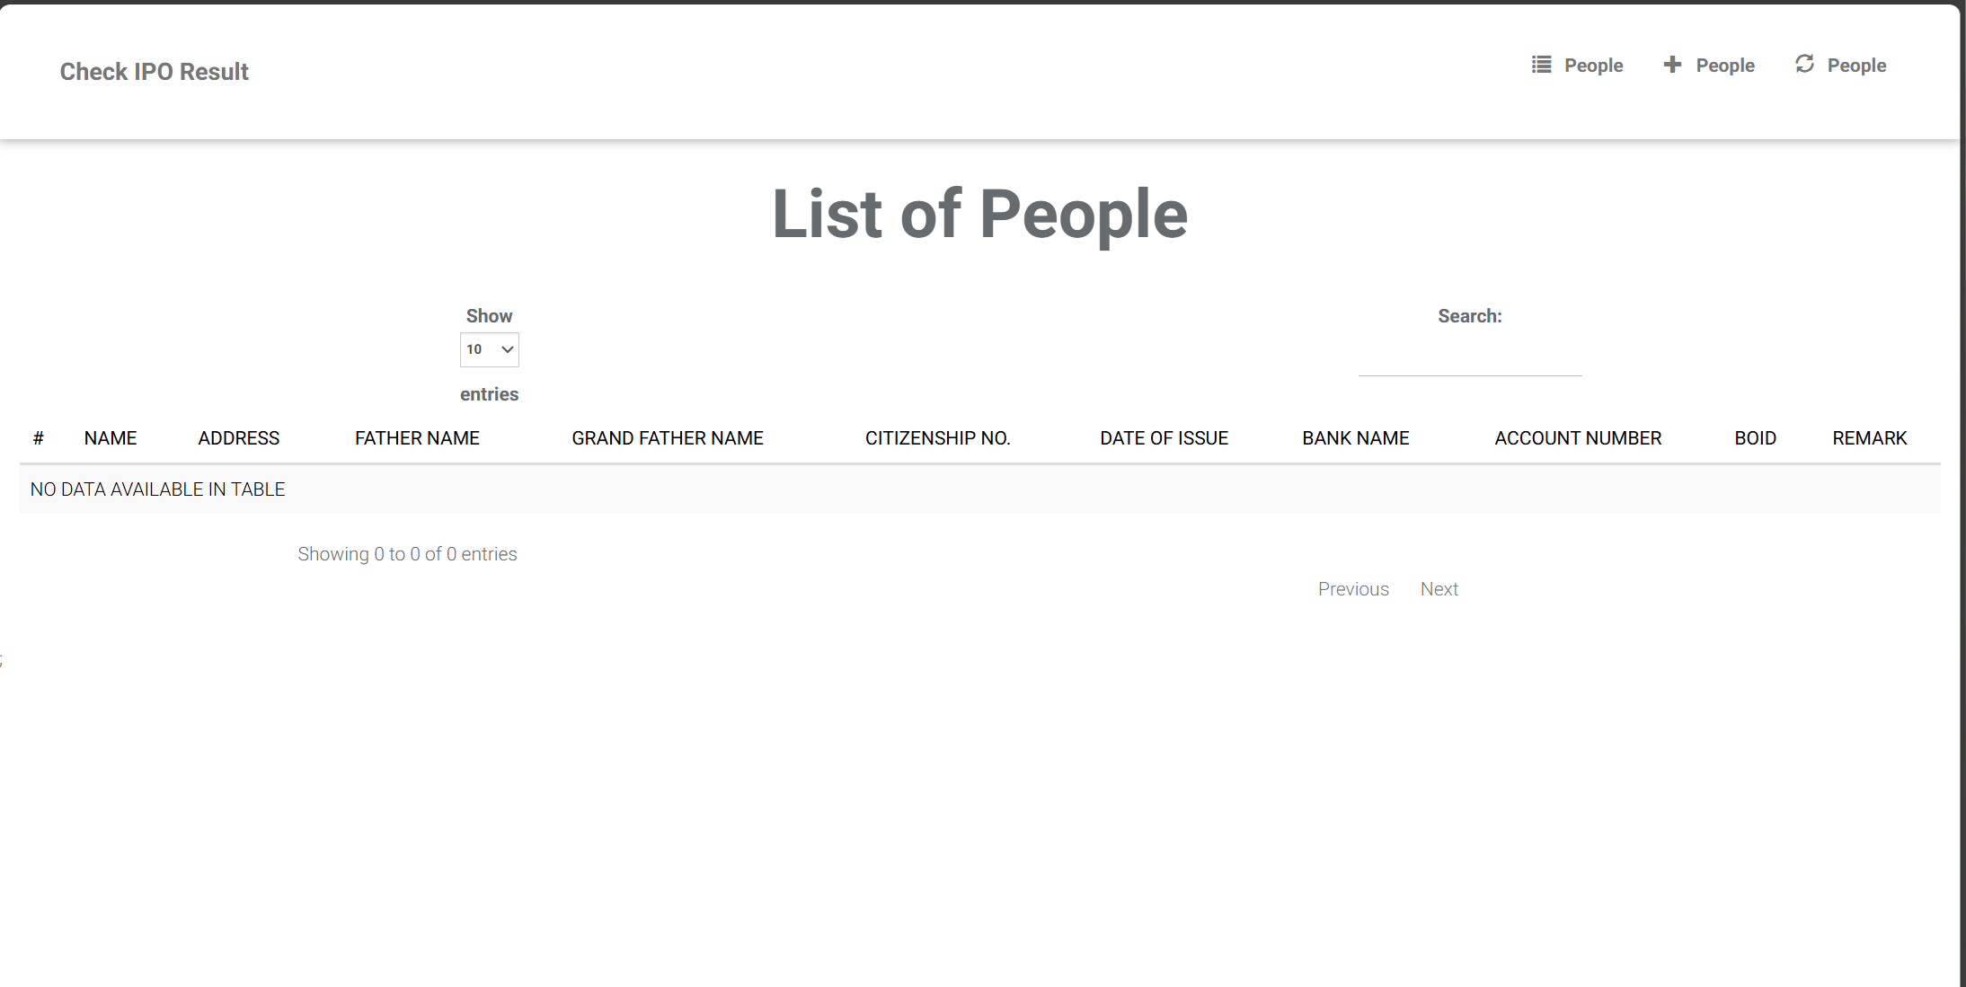Image resolution: width=1966 pixels, height=987 pixels.
Task: Sort by BOID column header
Action: (x=1755, y=438)
